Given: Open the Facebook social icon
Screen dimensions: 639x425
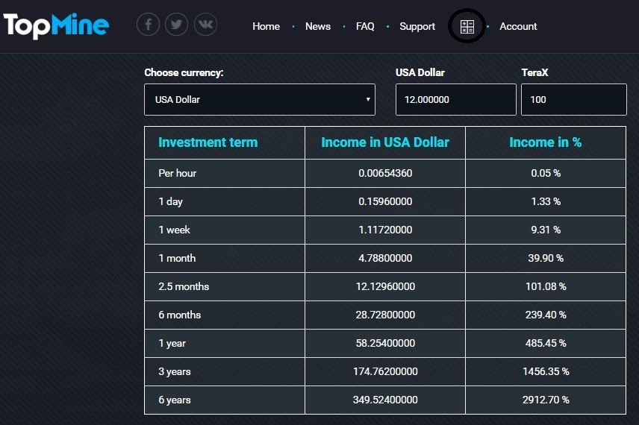Looking at the screenshot, I should [148, 25].
